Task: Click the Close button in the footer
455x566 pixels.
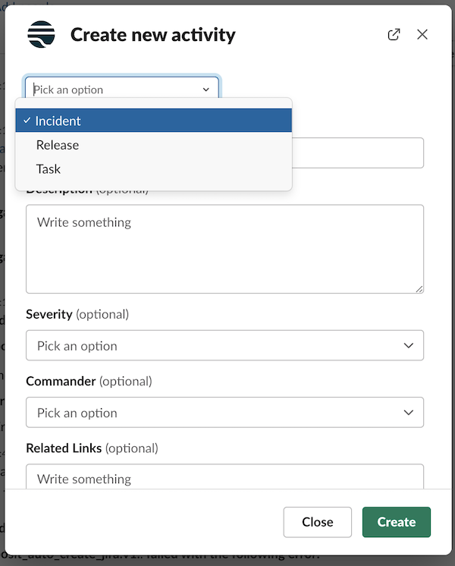Action: coord(317,522)
